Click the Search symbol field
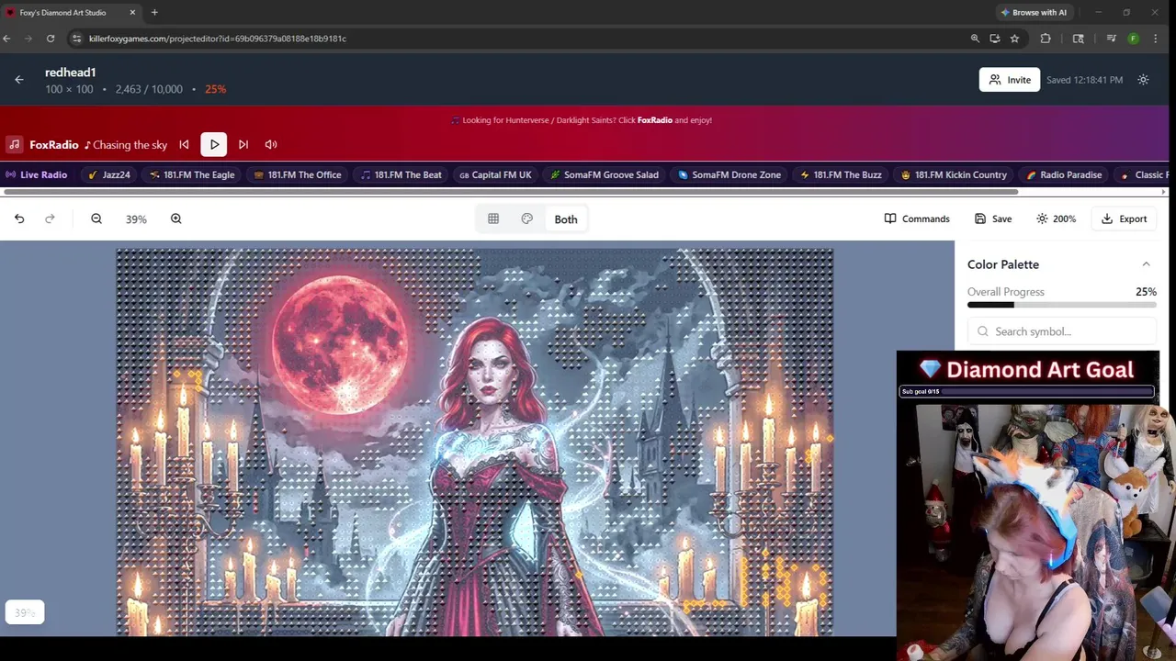 pyautogui.click(x=1062, y=331)
